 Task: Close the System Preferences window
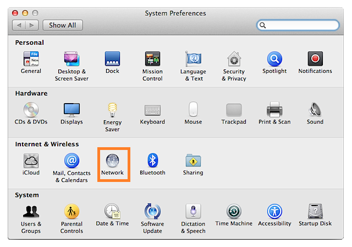[x=15, y=13]
